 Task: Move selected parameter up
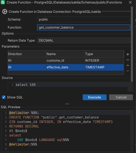tap(128, 65)
